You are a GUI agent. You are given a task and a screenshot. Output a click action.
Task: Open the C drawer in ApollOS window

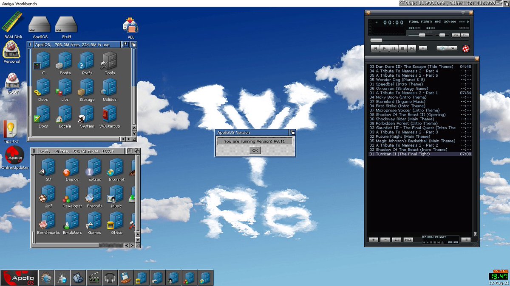[43, 63]
